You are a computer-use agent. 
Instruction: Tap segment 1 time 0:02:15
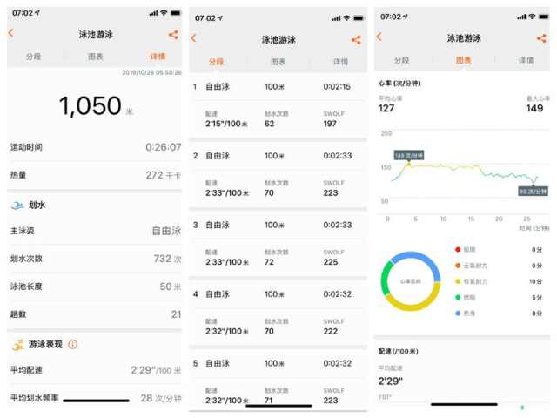337,87
